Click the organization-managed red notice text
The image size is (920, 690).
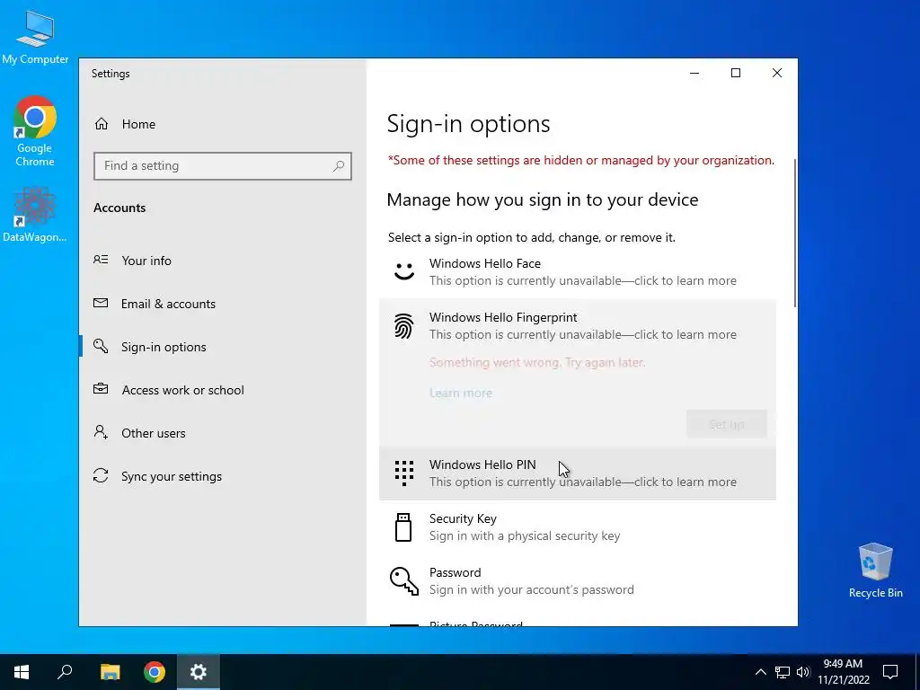pyautogui.click(x=581, y=161)
